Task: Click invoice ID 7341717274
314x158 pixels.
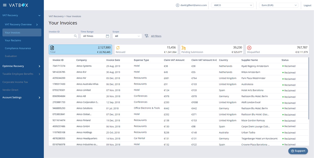Action: pyautogui.click(x=59, y=66)
